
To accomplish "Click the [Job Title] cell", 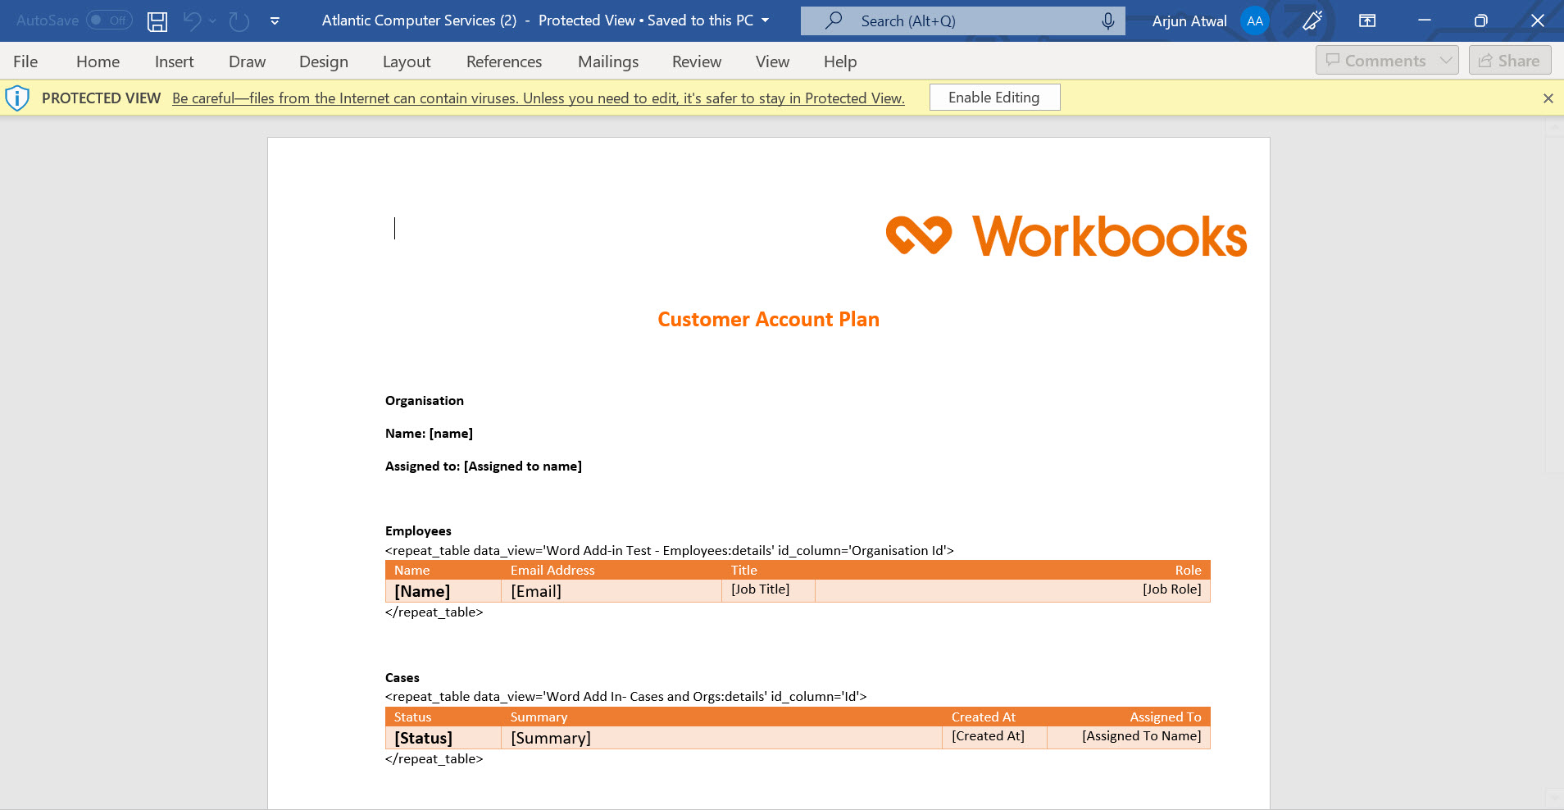I will coord(768,591).
